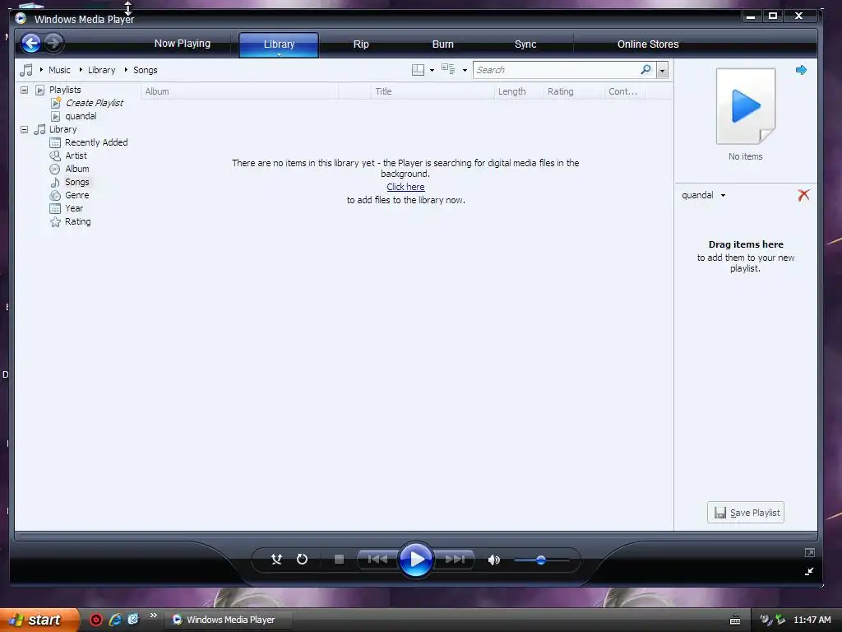Open Internet Explorer from Quick Launch
The height and width of the screenshot is (632, 842).
115,620
